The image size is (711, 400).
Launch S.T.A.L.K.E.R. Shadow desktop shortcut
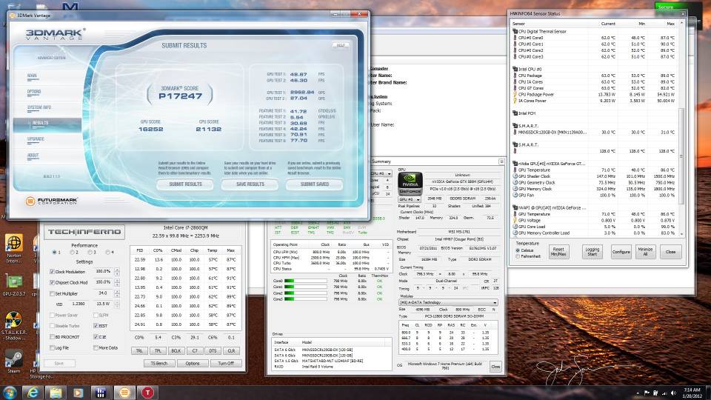tap(13, 324)
